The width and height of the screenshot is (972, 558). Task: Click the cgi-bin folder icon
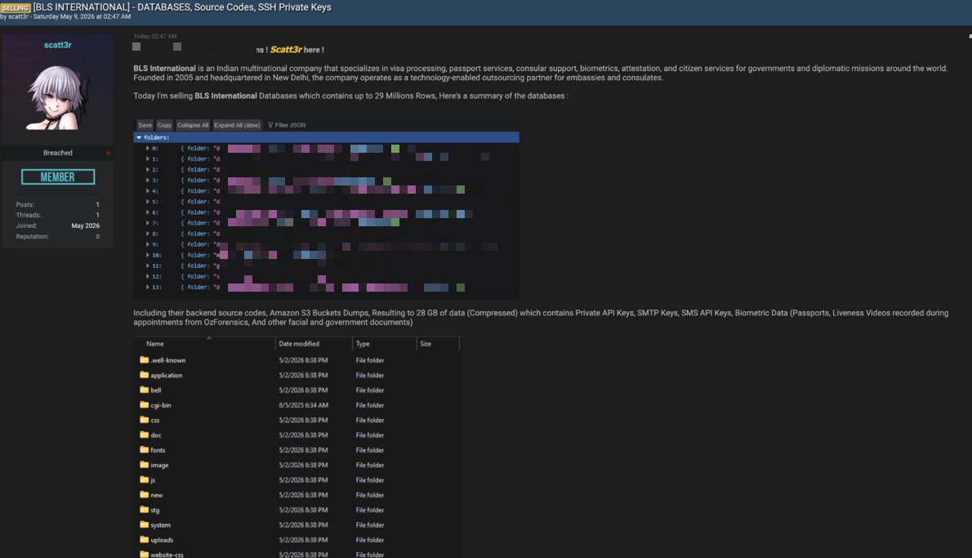pos(145,404)
